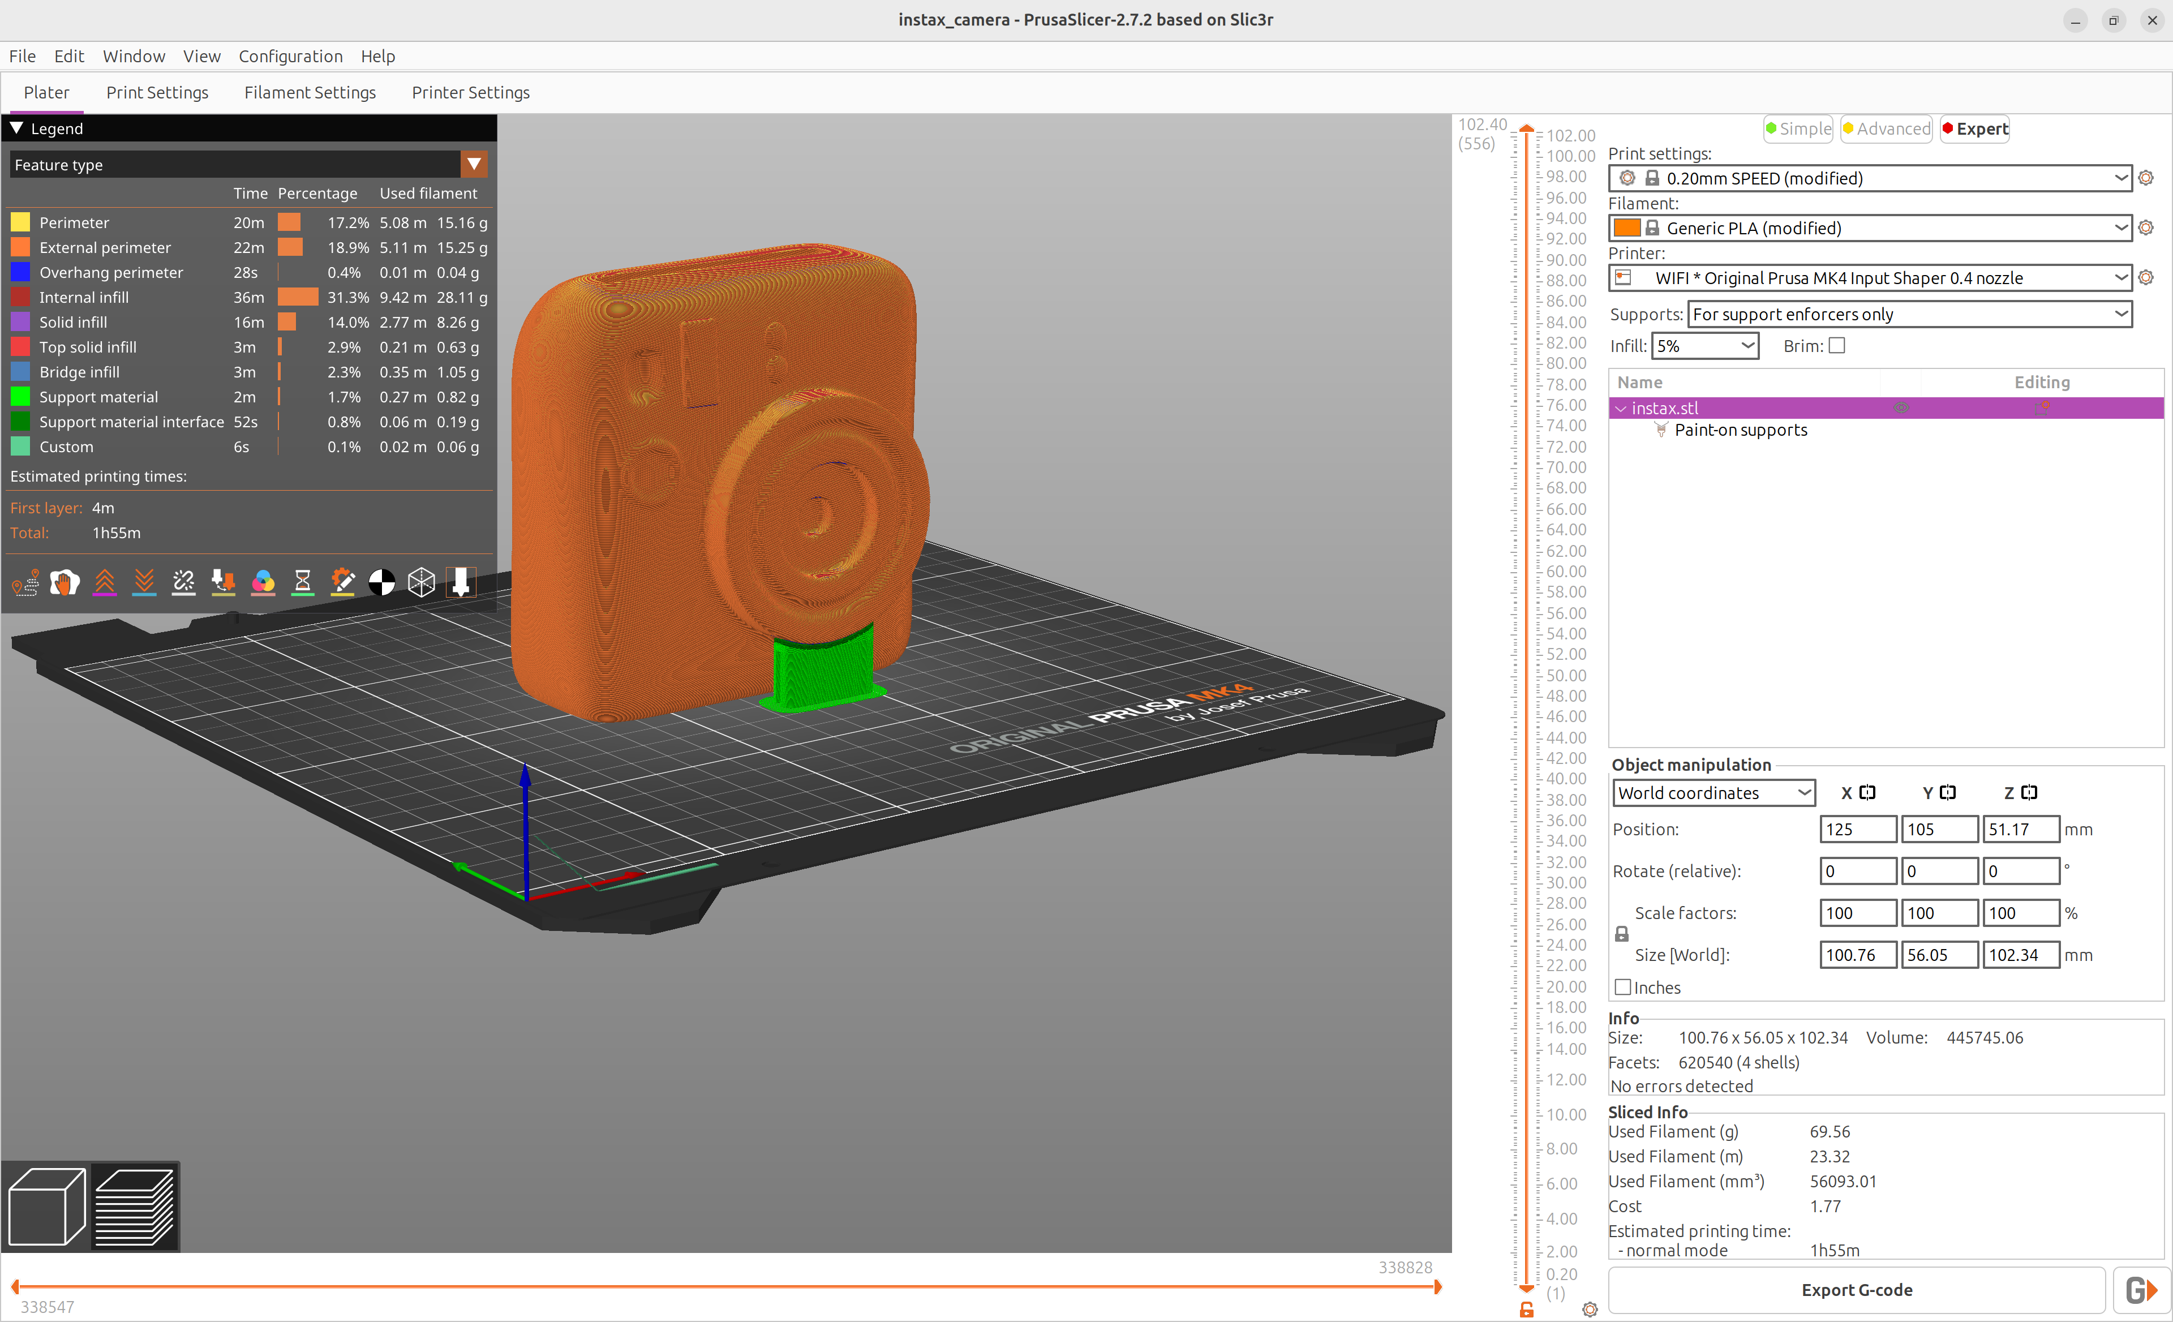Open World coordinates dropdown

[1714, 793]
